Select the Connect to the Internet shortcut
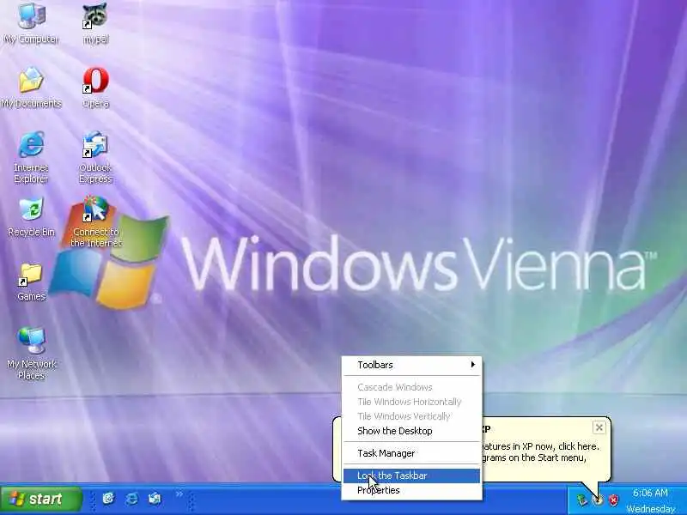The height and width of the screenshot is (515, 687). pos(95,221)
